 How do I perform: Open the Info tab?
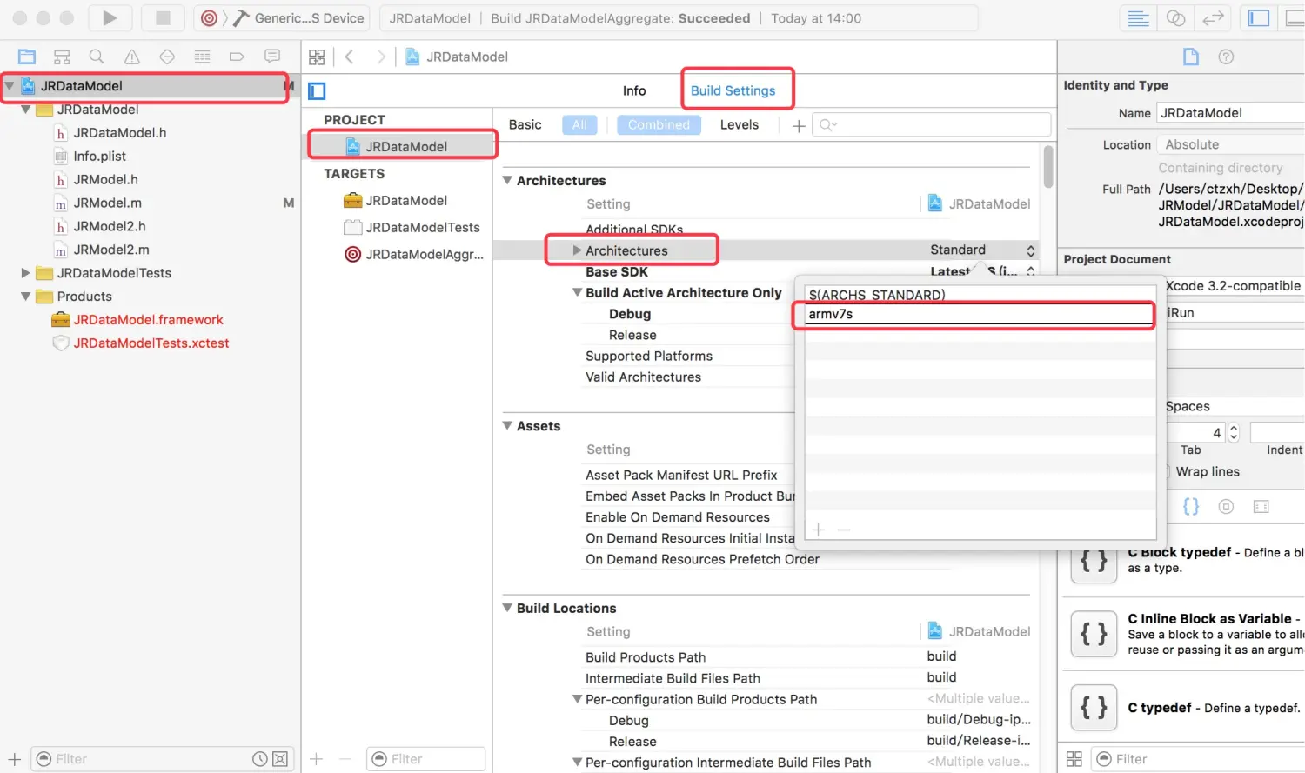tap(634, 90)
